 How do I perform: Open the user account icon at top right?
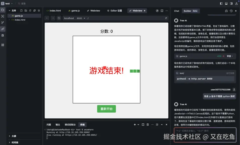(236, 4)
